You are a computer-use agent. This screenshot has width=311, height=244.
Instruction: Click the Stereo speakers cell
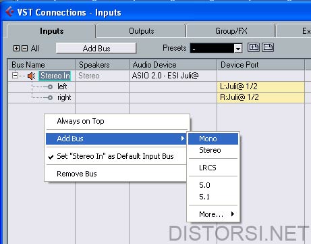click(102, 76)
